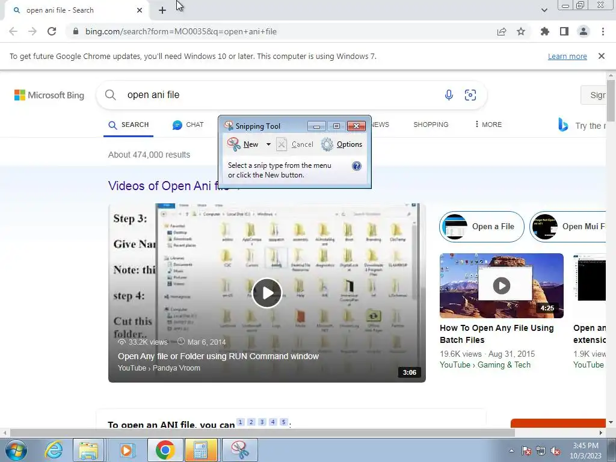This screenshot has height=462, width=616.
Task: Click the address bar URL
Action: 181,31
